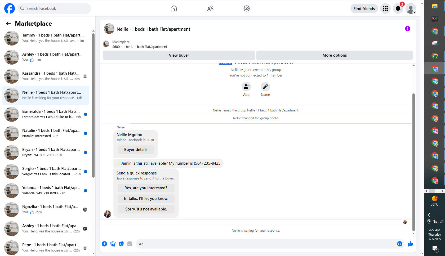Click the '$600 - 1 beds 1 bath Flat/apartment' listing text
The height and width of the screenshot is (256, 445).
tap(140, 47)
